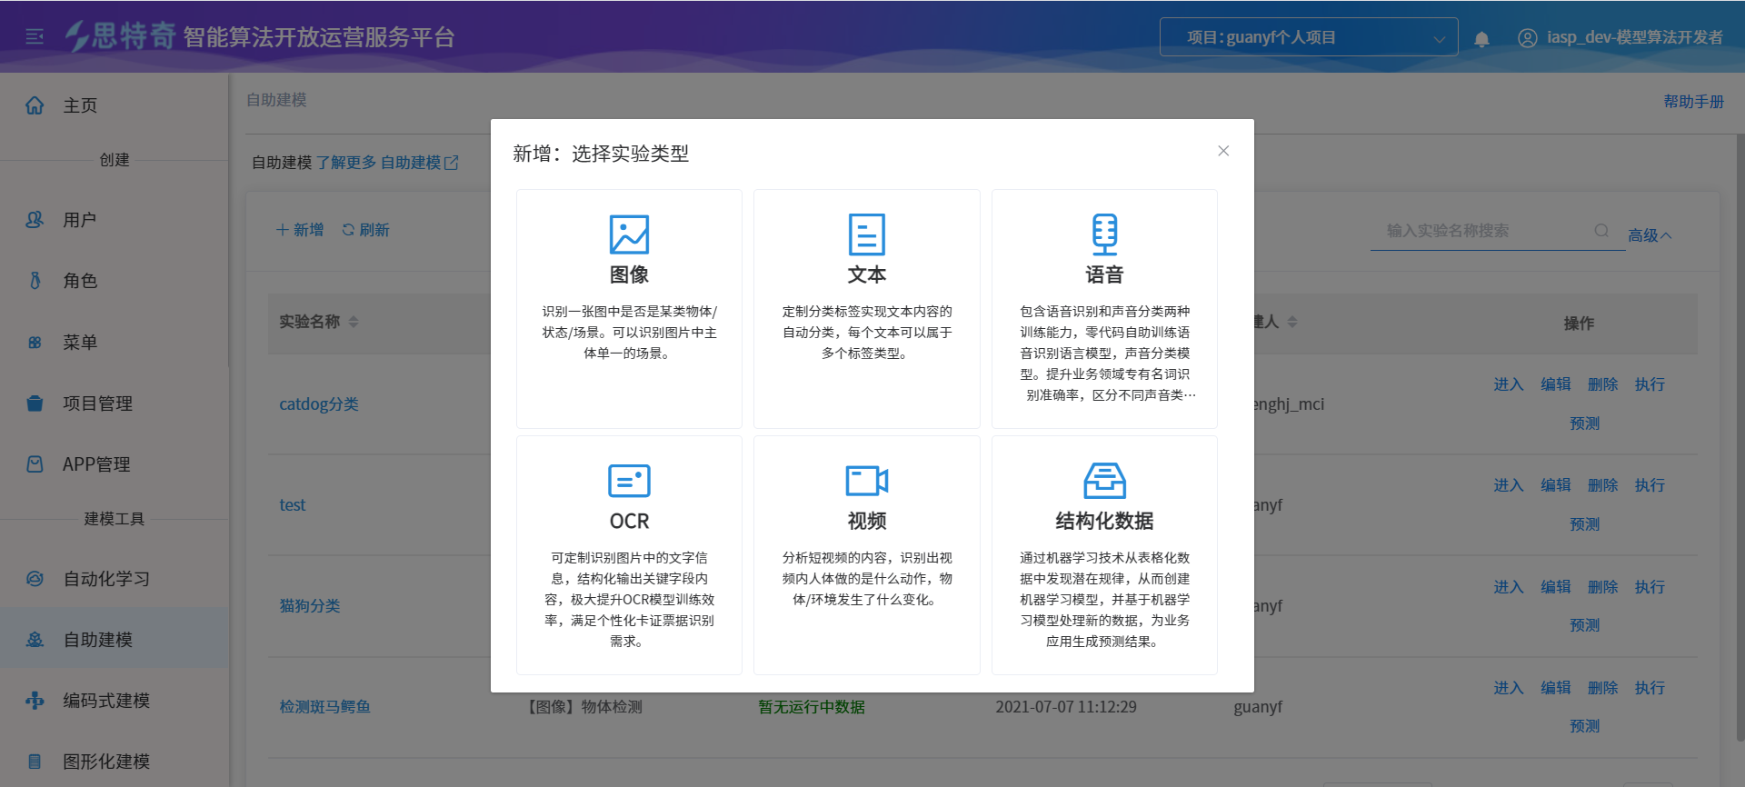Click the external link icon after 自助建模
Viewport: 1745px width, 787px height.
[x=452, y=163]
